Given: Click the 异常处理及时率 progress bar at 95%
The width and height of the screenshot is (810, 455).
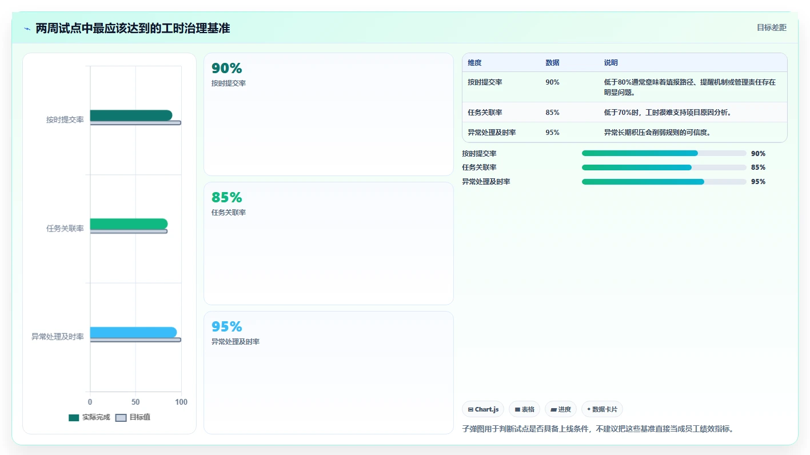Looking at the screenshot, I should (664, 182).
